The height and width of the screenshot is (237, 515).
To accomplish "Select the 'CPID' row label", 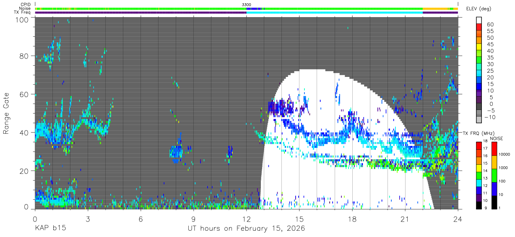I will [25, 4].
